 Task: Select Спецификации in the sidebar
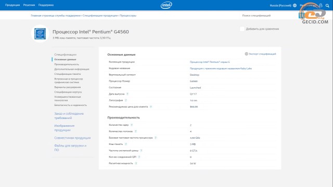[x=65, y=55]
